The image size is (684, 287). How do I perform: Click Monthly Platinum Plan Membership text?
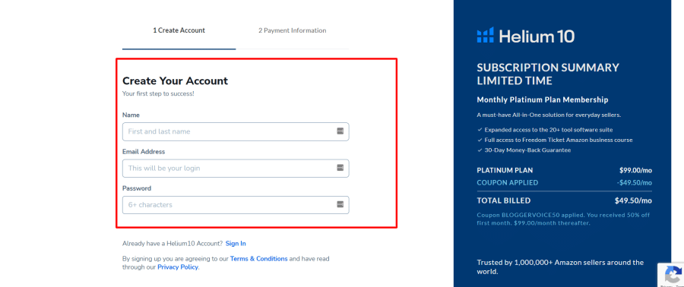542,99
